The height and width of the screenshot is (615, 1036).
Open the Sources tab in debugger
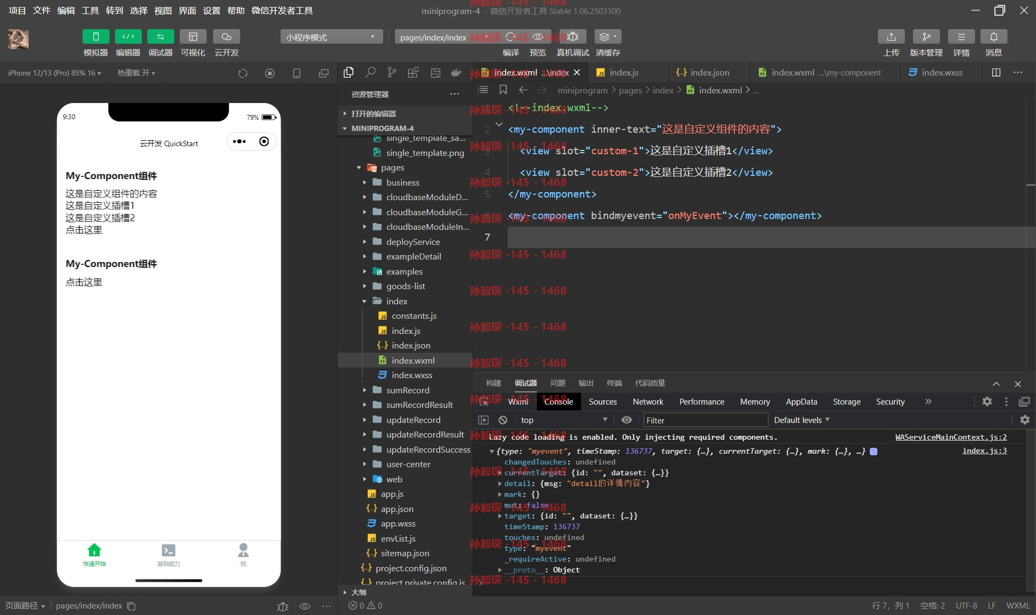(603, 401)
